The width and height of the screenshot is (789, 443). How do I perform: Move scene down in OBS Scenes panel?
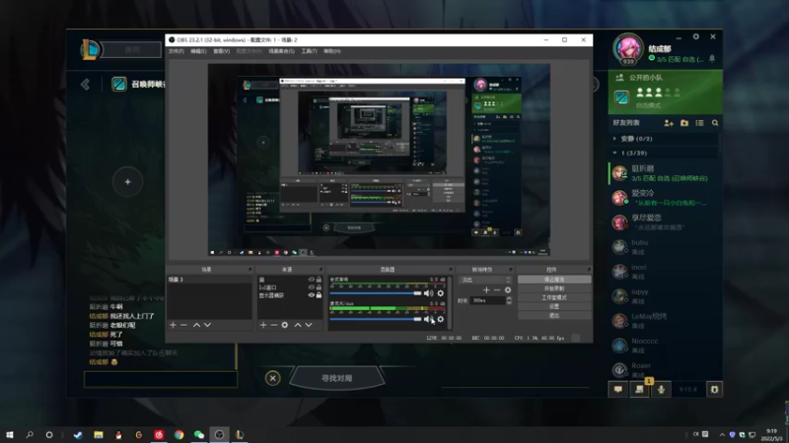[207, 325]
